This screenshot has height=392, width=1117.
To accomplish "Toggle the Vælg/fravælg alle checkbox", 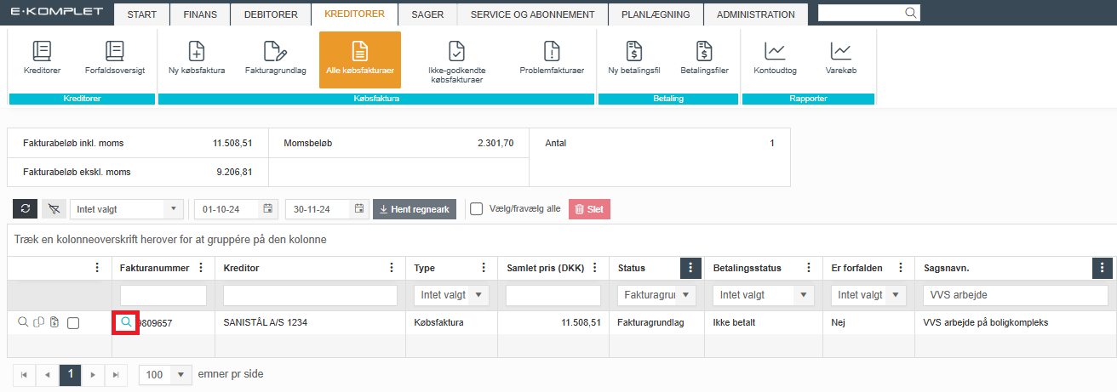I will coord(477,209).
